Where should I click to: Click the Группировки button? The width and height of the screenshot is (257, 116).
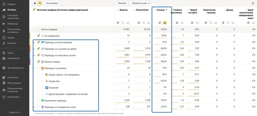(52, 3)
